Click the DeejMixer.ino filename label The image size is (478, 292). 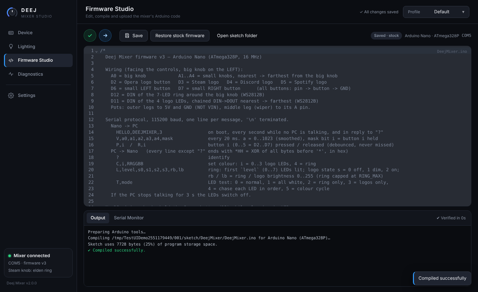[452, 51]
